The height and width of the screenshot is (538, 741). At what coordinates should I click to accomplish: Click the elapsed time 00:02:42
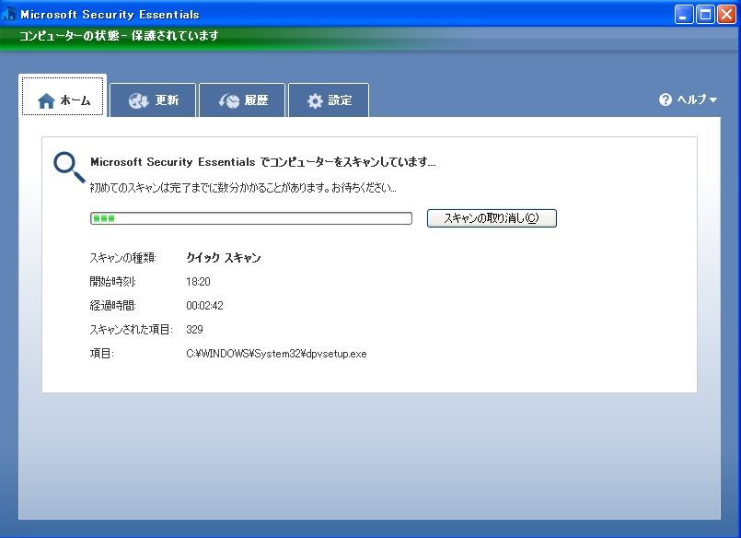pos(204,306)
